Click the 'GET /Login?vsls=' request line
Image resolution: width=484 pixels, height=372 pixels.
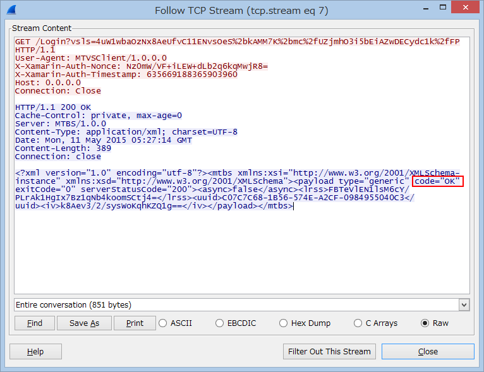pyautogui.click(x=238, y=42)
